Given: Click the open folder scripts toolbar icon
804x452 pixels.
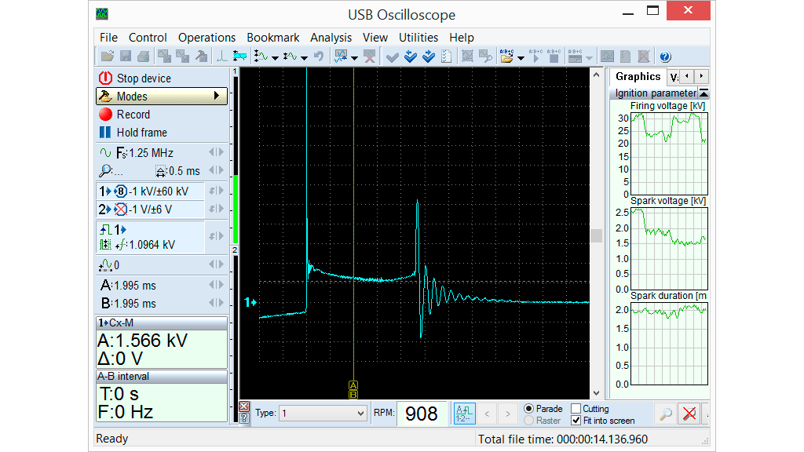Looking at the screenshot, I should click(x=506, y=56).
